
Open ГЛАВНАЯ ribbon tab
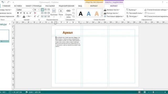click(6, 6)
